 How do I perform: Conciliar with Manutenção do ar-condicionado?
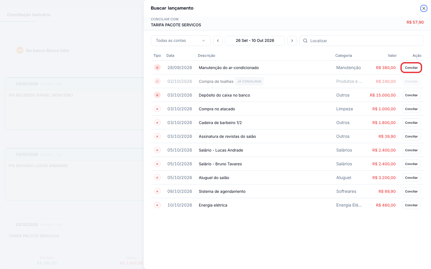point(411,68)
